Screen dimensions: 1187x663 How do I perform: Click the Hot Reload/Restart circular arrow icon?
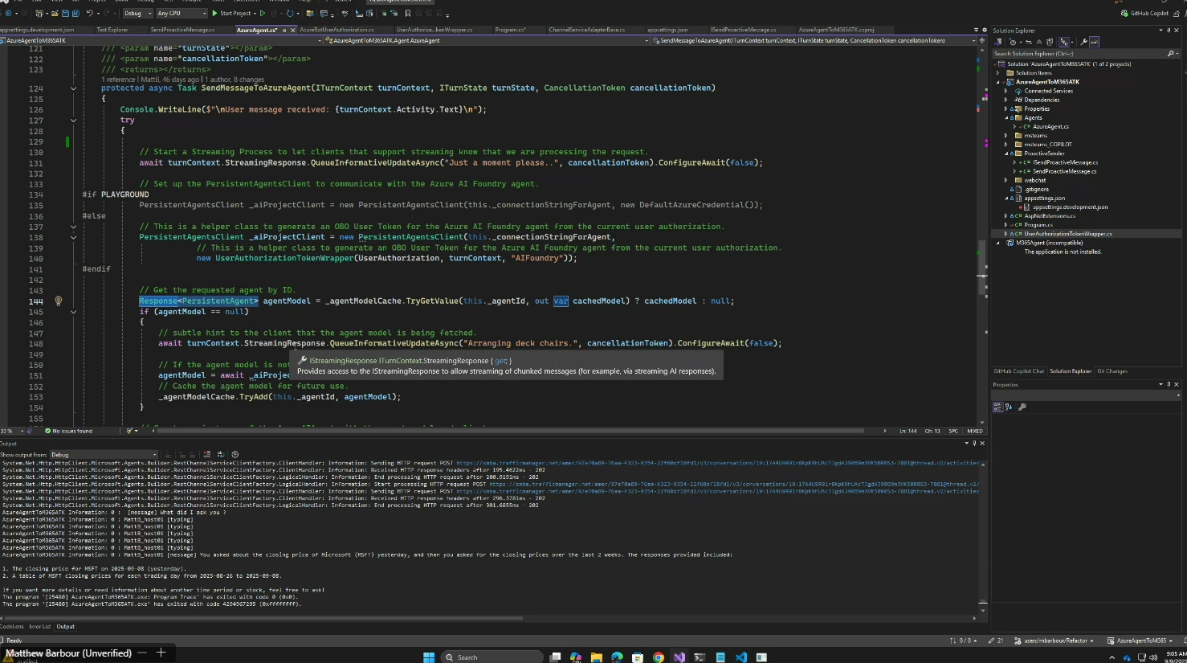click(290, 13)
